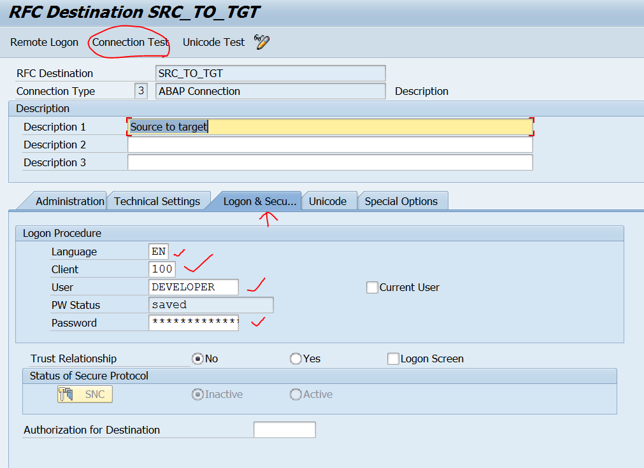
Task: Switch to the Unicode tab
Action: pos(328,201)
